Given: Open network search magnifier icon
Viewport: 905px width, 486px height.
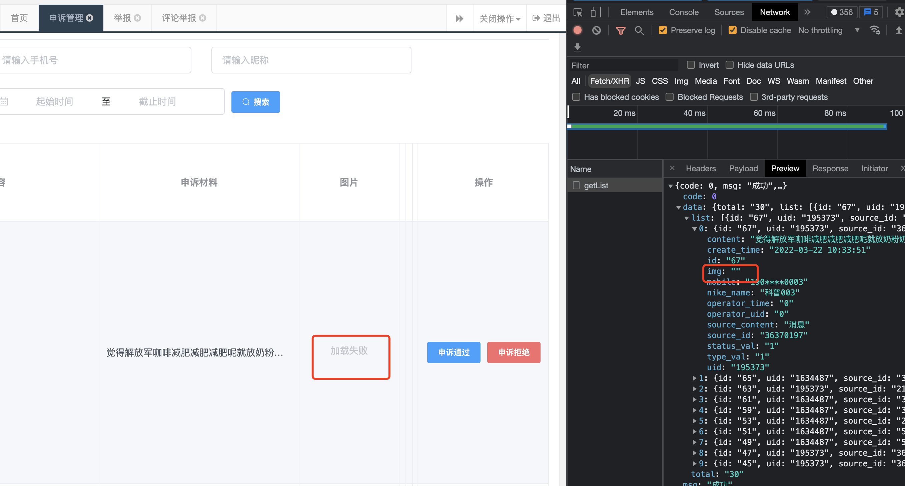Looking at the screenshot, I should pos(639,31).
